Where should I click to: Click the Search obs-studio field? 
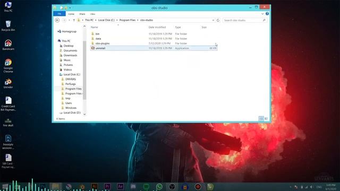[244, 20]
